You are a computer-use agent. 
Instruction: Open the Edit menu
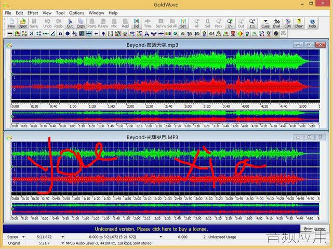19,13
